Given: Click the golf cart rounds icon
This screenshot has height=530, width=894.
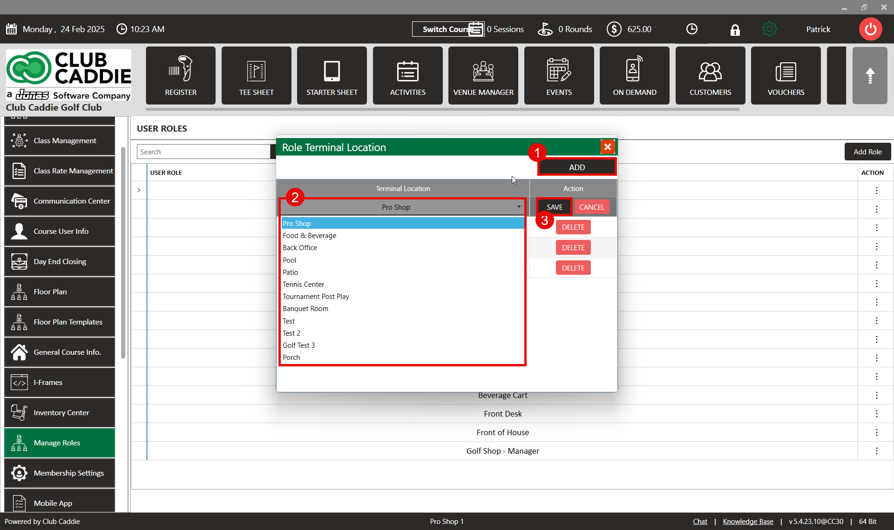Looking at the screenshot, I should coord(545,29).
